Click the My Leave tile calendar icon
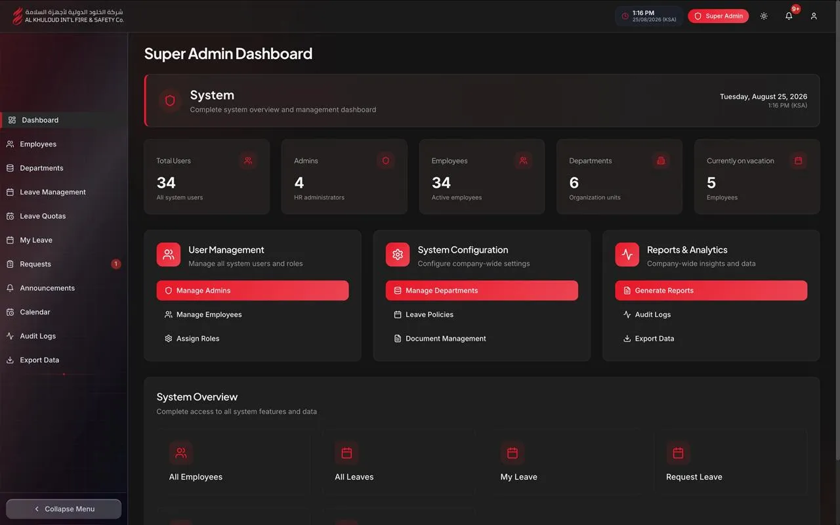The height and width of the screenshot is (525, 840). [513, 453]
